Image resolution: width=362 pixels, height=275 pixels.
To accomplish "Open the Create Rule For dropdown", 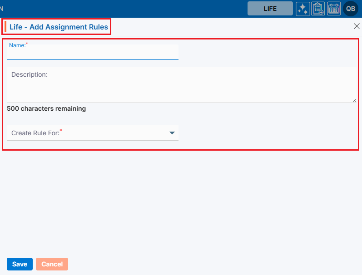I will pos(92,133).
